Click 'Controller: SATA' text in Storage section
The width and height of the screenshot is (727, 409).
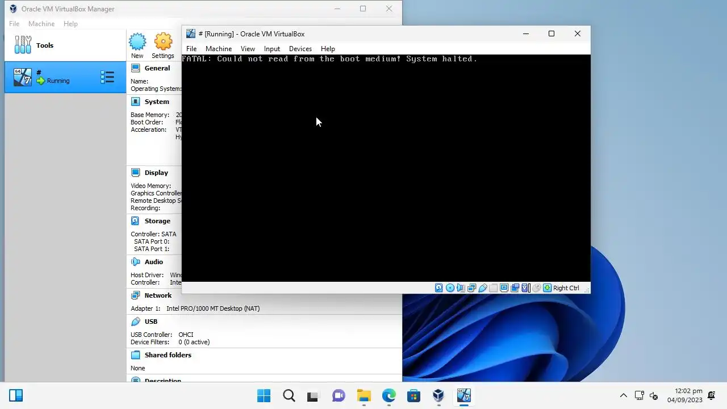pyautogui.click(x=153, y=234)
